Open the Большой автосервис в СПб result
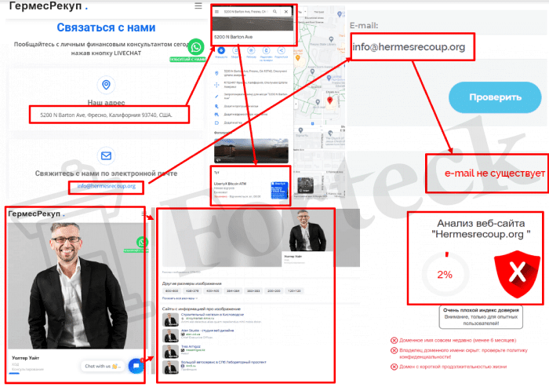This screenshot has height=391, width=549. 224,362
